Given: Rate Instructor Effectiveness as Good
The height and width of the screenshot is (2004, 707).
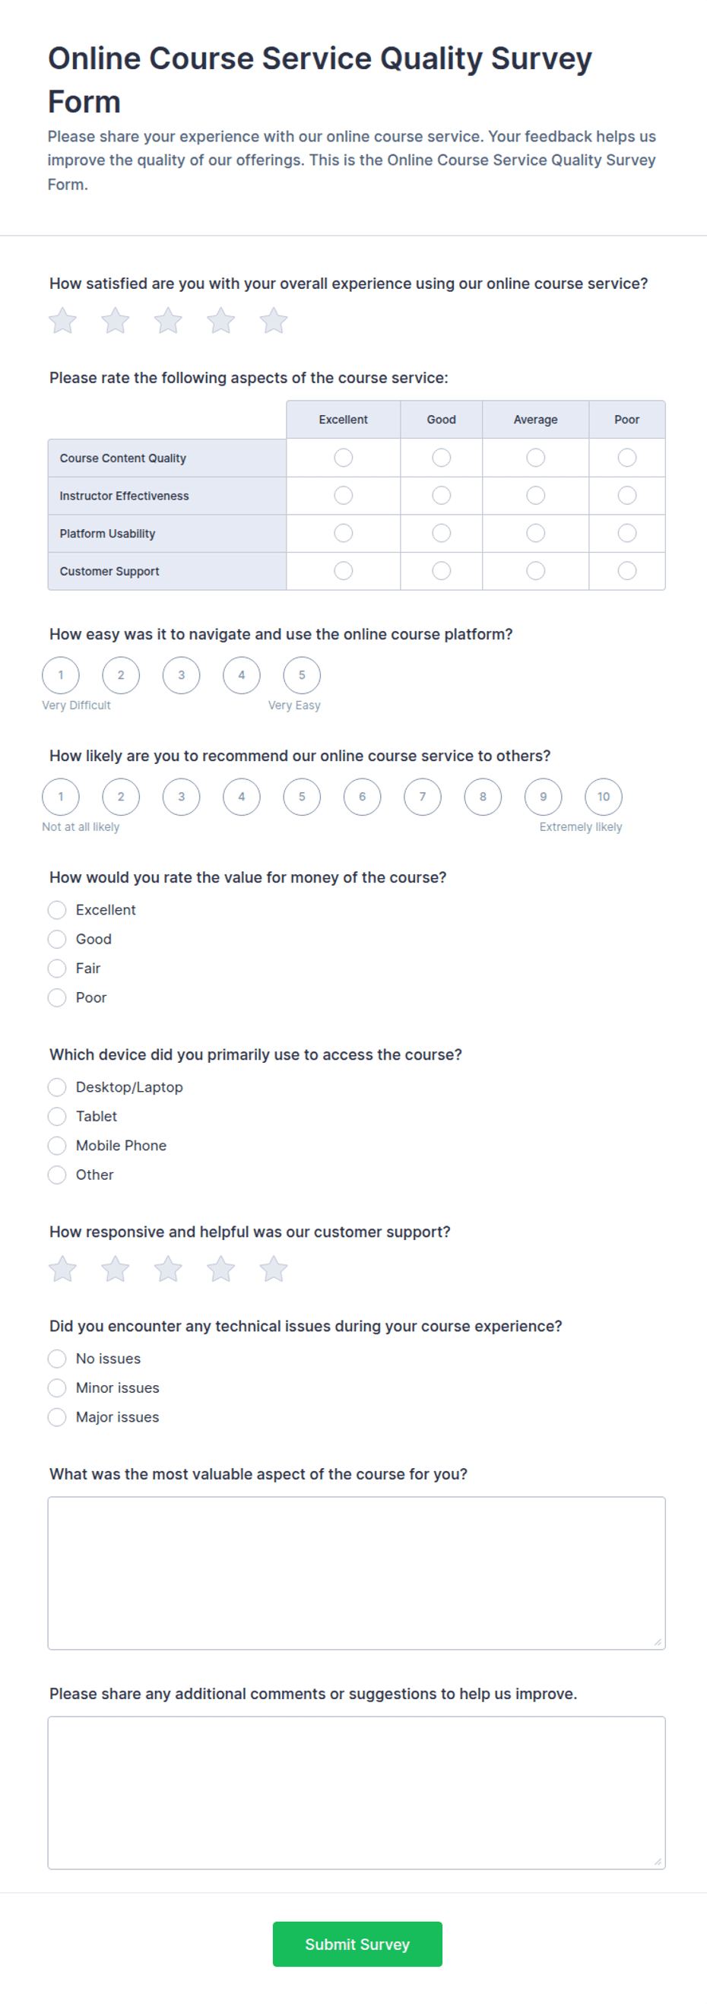Looking at the screenshot, I should pos(441,496).
